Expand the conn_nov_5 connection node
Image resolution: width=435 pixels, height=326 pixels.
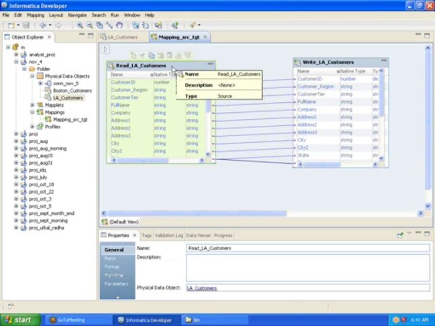point(40,83)
